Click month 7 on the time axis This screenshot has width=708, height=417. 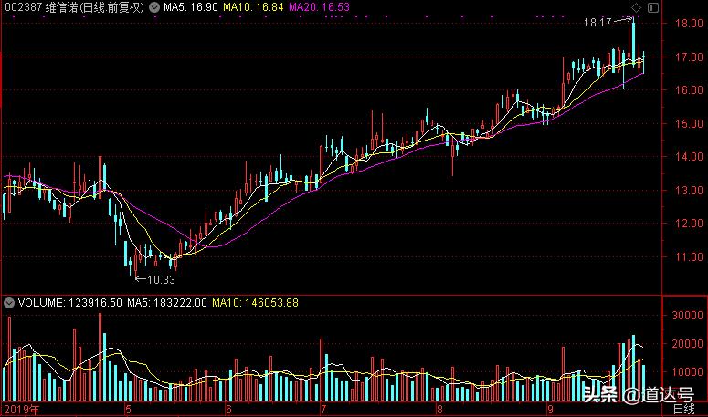click(323, 410)
